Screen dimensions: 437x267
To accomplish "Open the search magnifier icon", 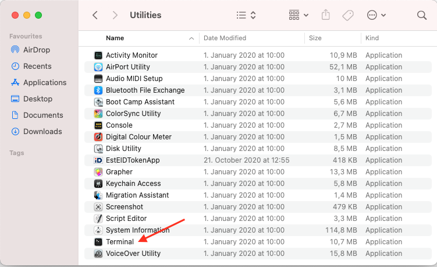I will [422, 15].
